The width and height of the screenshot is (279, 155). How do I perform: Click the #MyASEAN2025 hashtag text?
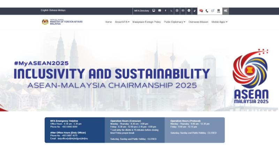pyautogui.click(x=41, y=63)
